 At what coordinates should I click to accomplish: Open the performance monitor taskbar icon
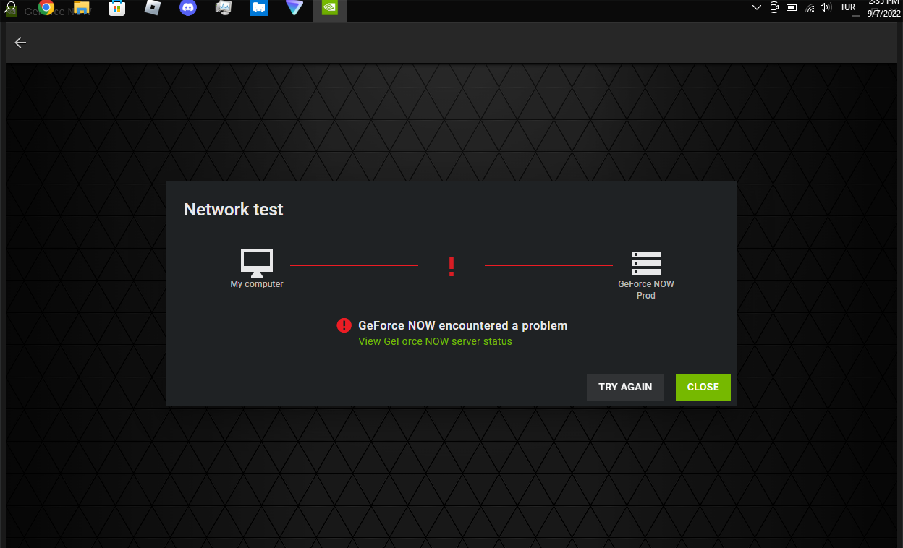tap(224, 8)
